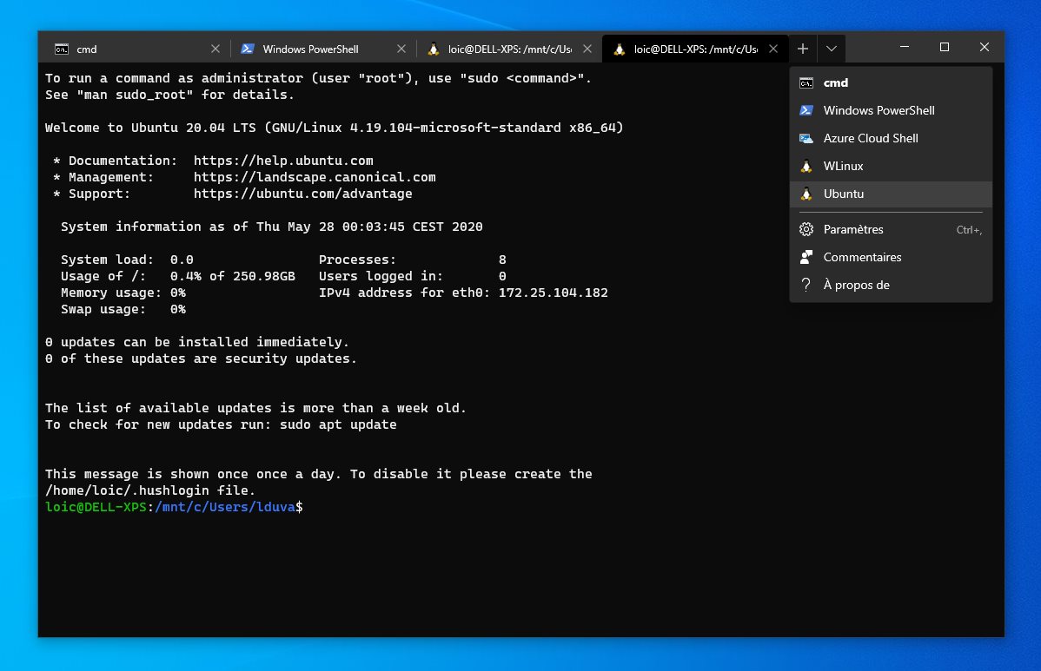Click the /mnt/c/Users/lduva path text

click(x=225, y=507)
